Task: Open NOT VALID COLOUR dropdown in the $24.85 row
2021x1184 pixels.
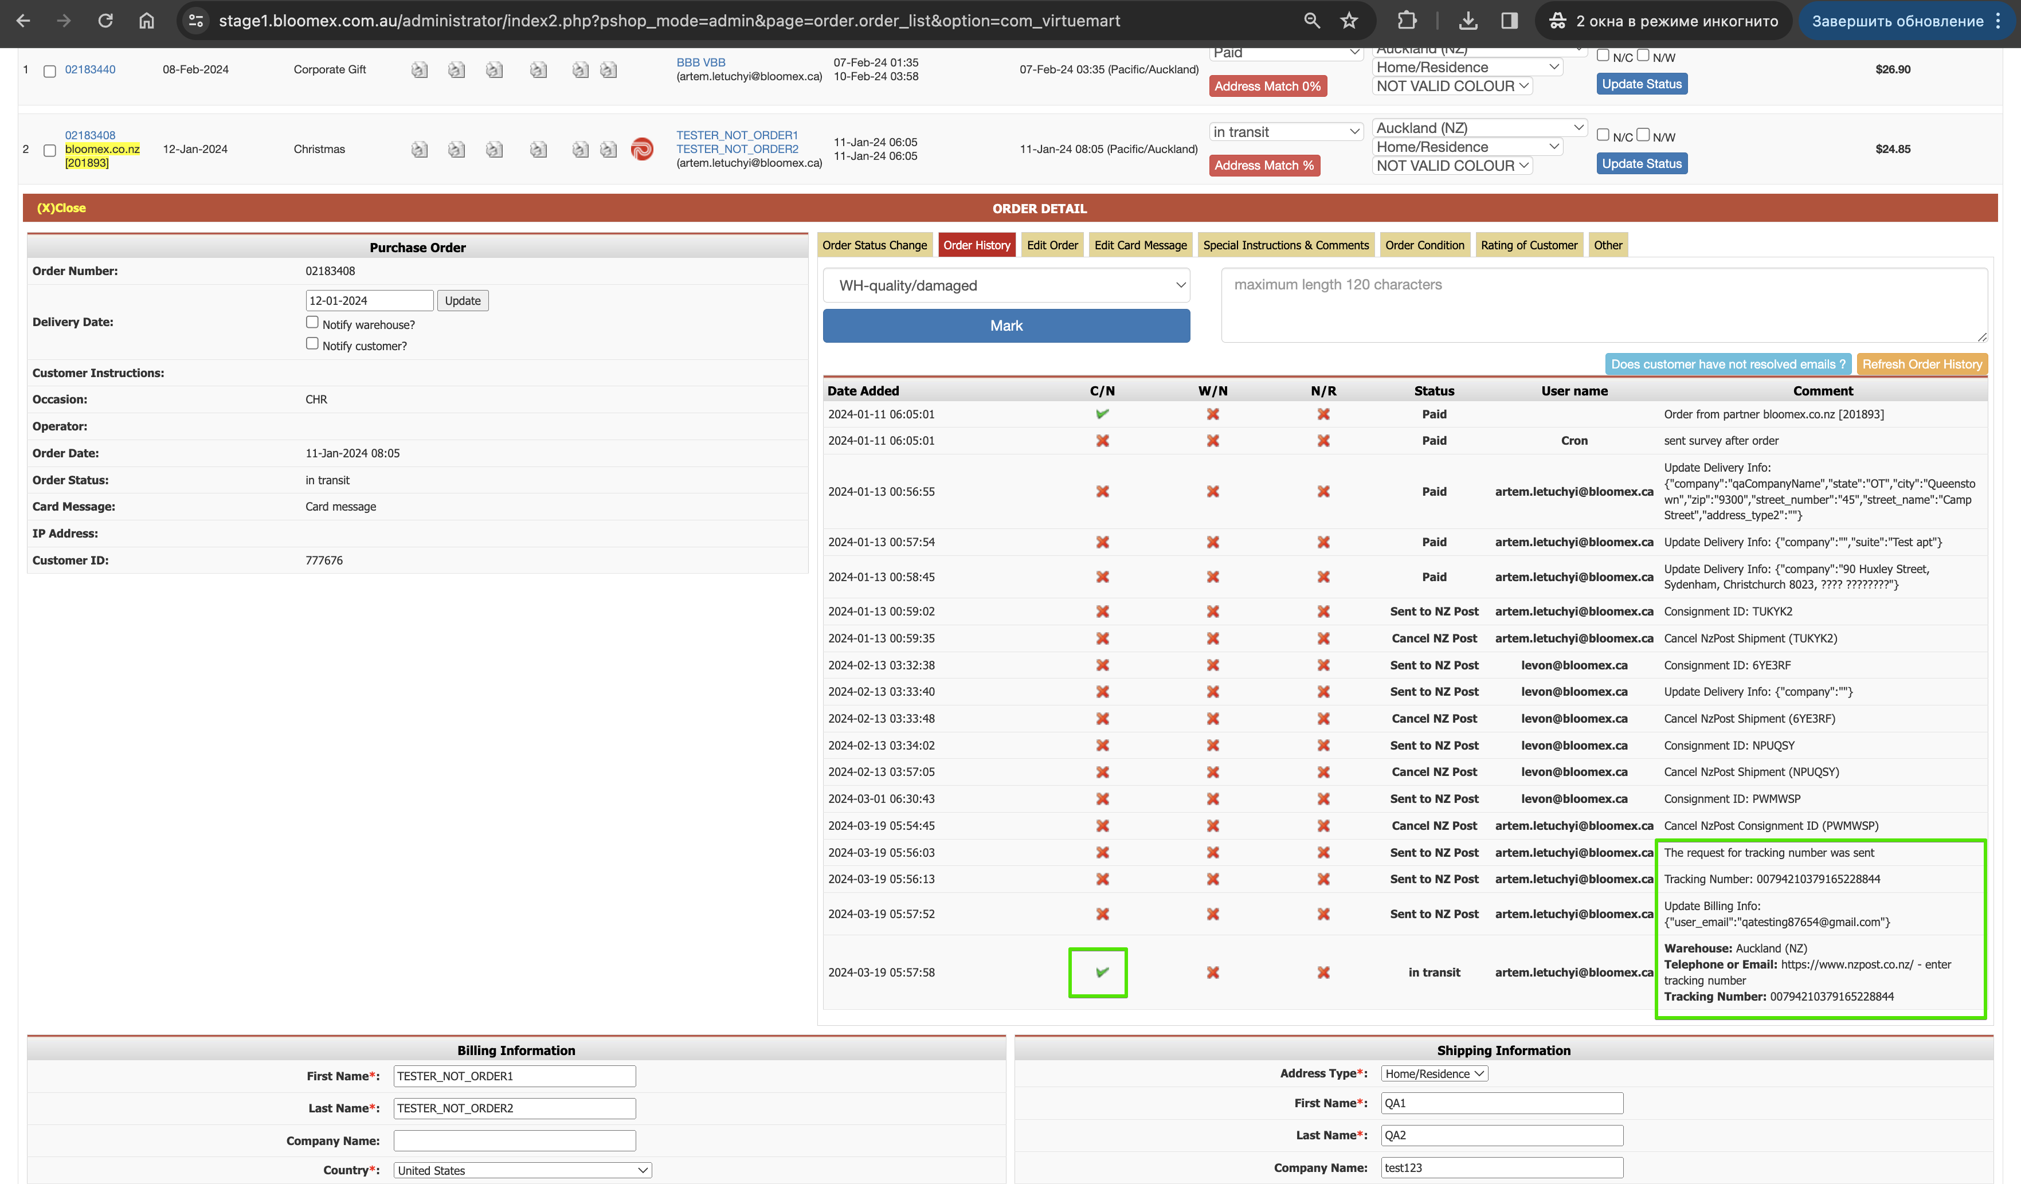Action: (1452, 165)
